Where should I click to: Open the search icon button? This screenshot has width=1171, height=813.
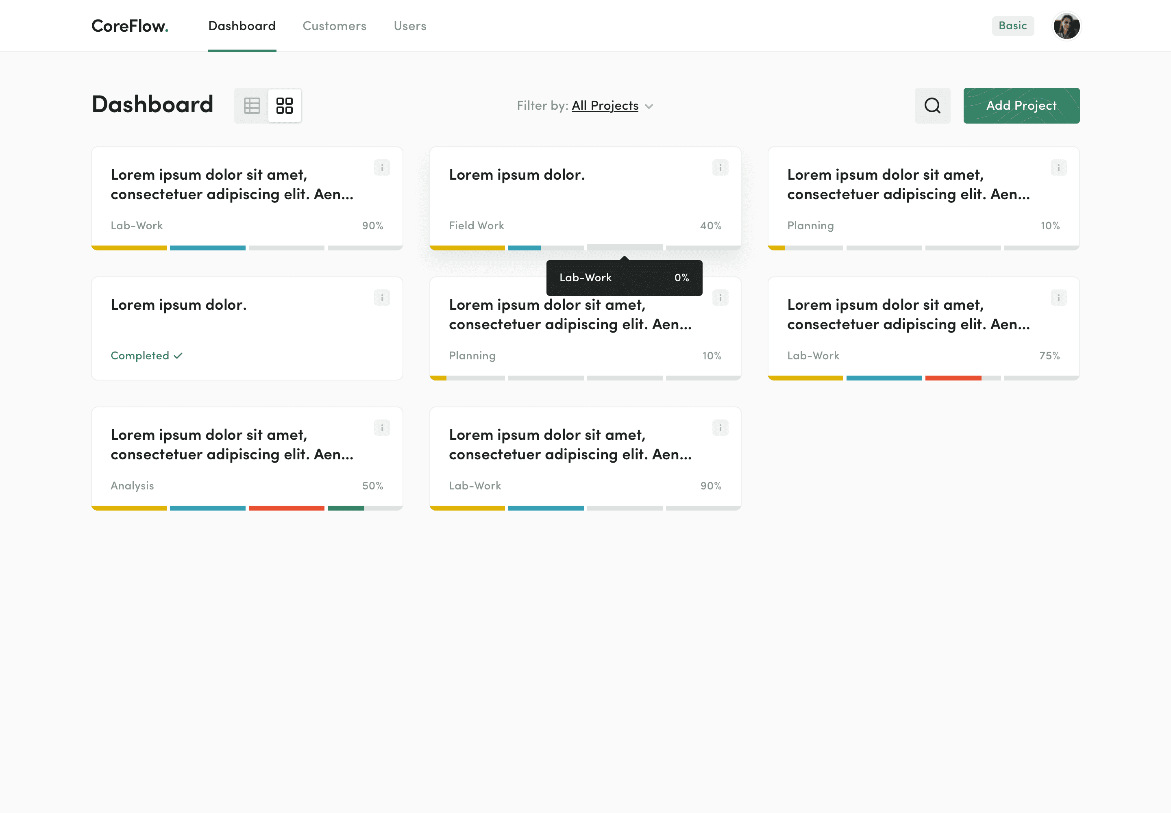point(932,105)
